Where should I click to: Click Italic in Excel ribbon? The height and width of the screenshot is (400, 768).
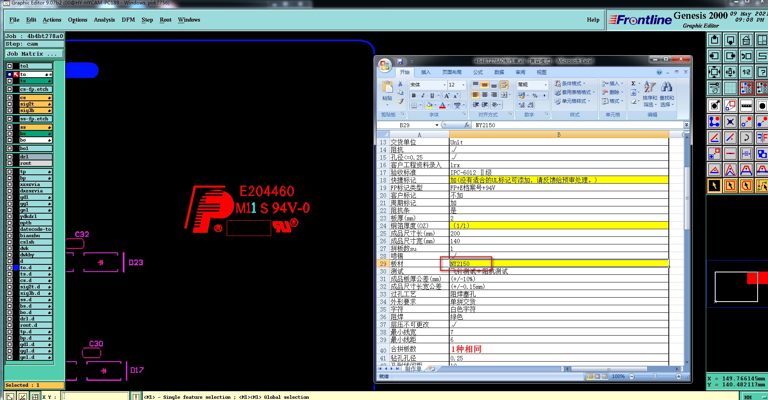tap(422, 96)
